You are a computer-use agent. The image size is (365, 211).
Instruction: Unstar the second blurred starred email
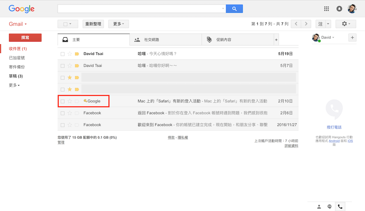point(70,89)
